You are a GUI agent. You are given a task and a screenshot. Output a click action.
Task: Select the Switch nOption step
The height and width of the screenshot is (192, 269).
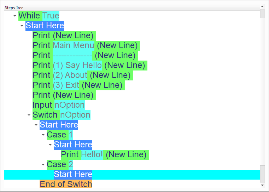point(61,115)
